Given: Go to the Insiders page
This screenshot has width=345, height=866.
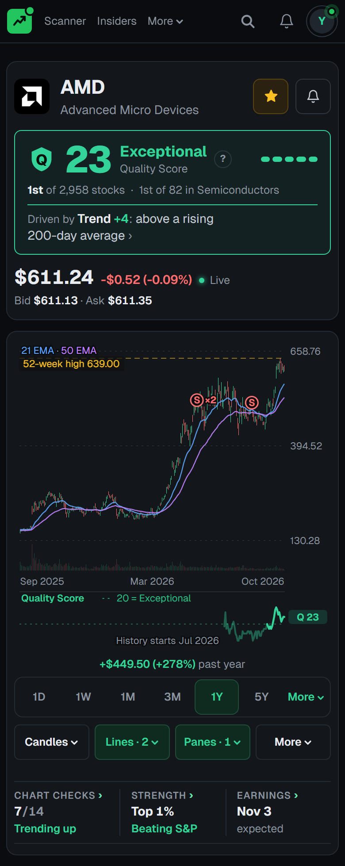Looking at the screenshot, I should pyautogui.click(x=117, y=21).
